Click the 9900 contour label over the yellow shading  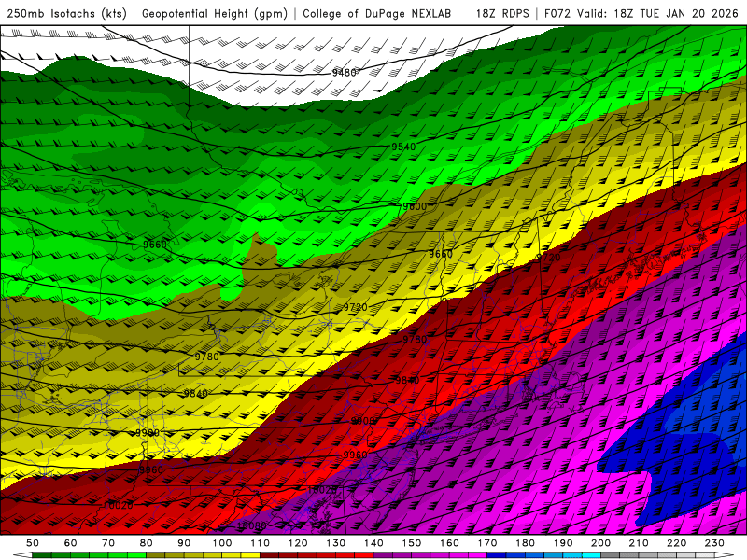point(148,432)
